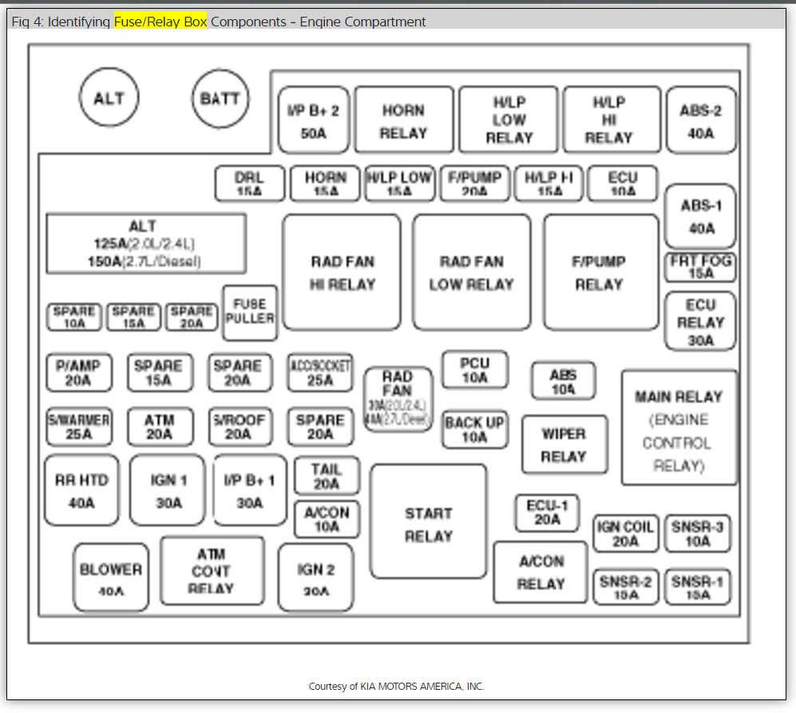The width and height of the screenshot is (796, 713).
Task: Click the I/P B+ 1 30A fuse
Action: coord(250,490)
